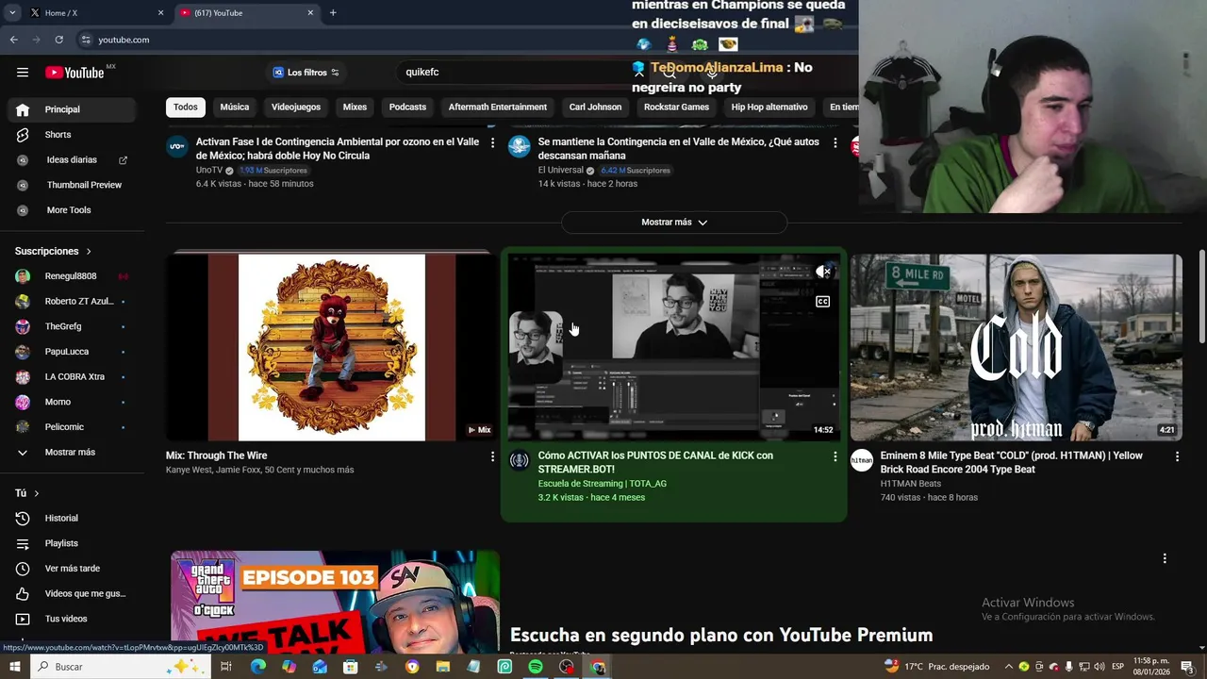This screenshot has width=1207, height=679.
Task: Open Spotify from the taskbar
Action: (535, 667)
